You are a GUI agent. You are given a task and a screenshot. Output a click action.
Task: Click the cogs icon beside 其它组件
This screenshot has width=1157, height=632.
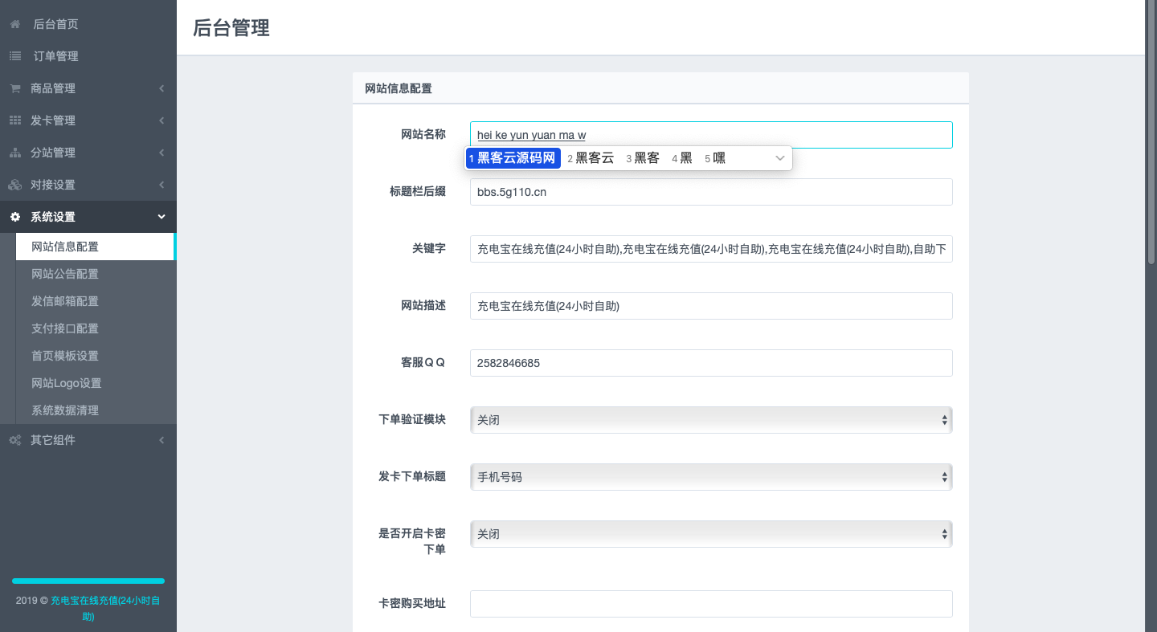point(14,440)
